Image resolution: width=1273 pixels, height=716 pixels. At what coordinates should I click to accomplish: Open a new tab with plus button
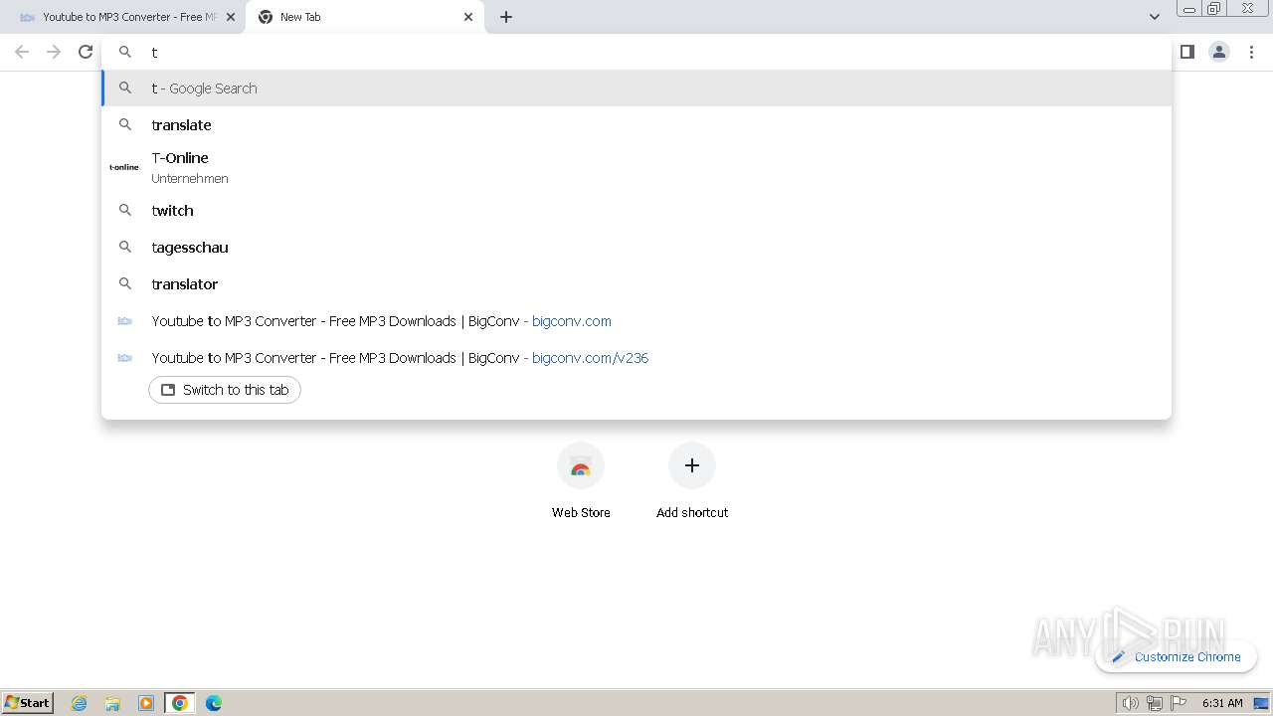pos(506,17)
